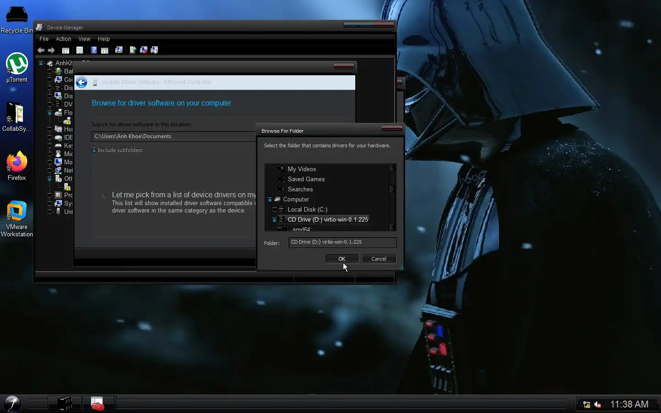Image resolution: width=661 pixels, height=413 pixels.
Task: Open VMware Workstation desktop icon
Action: 17,218
